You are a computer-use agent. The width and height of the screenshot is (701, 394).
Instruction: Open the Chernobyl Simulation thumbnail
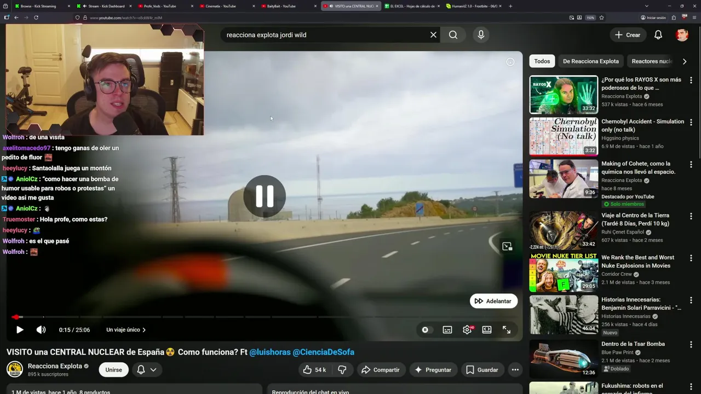[564, 137]
